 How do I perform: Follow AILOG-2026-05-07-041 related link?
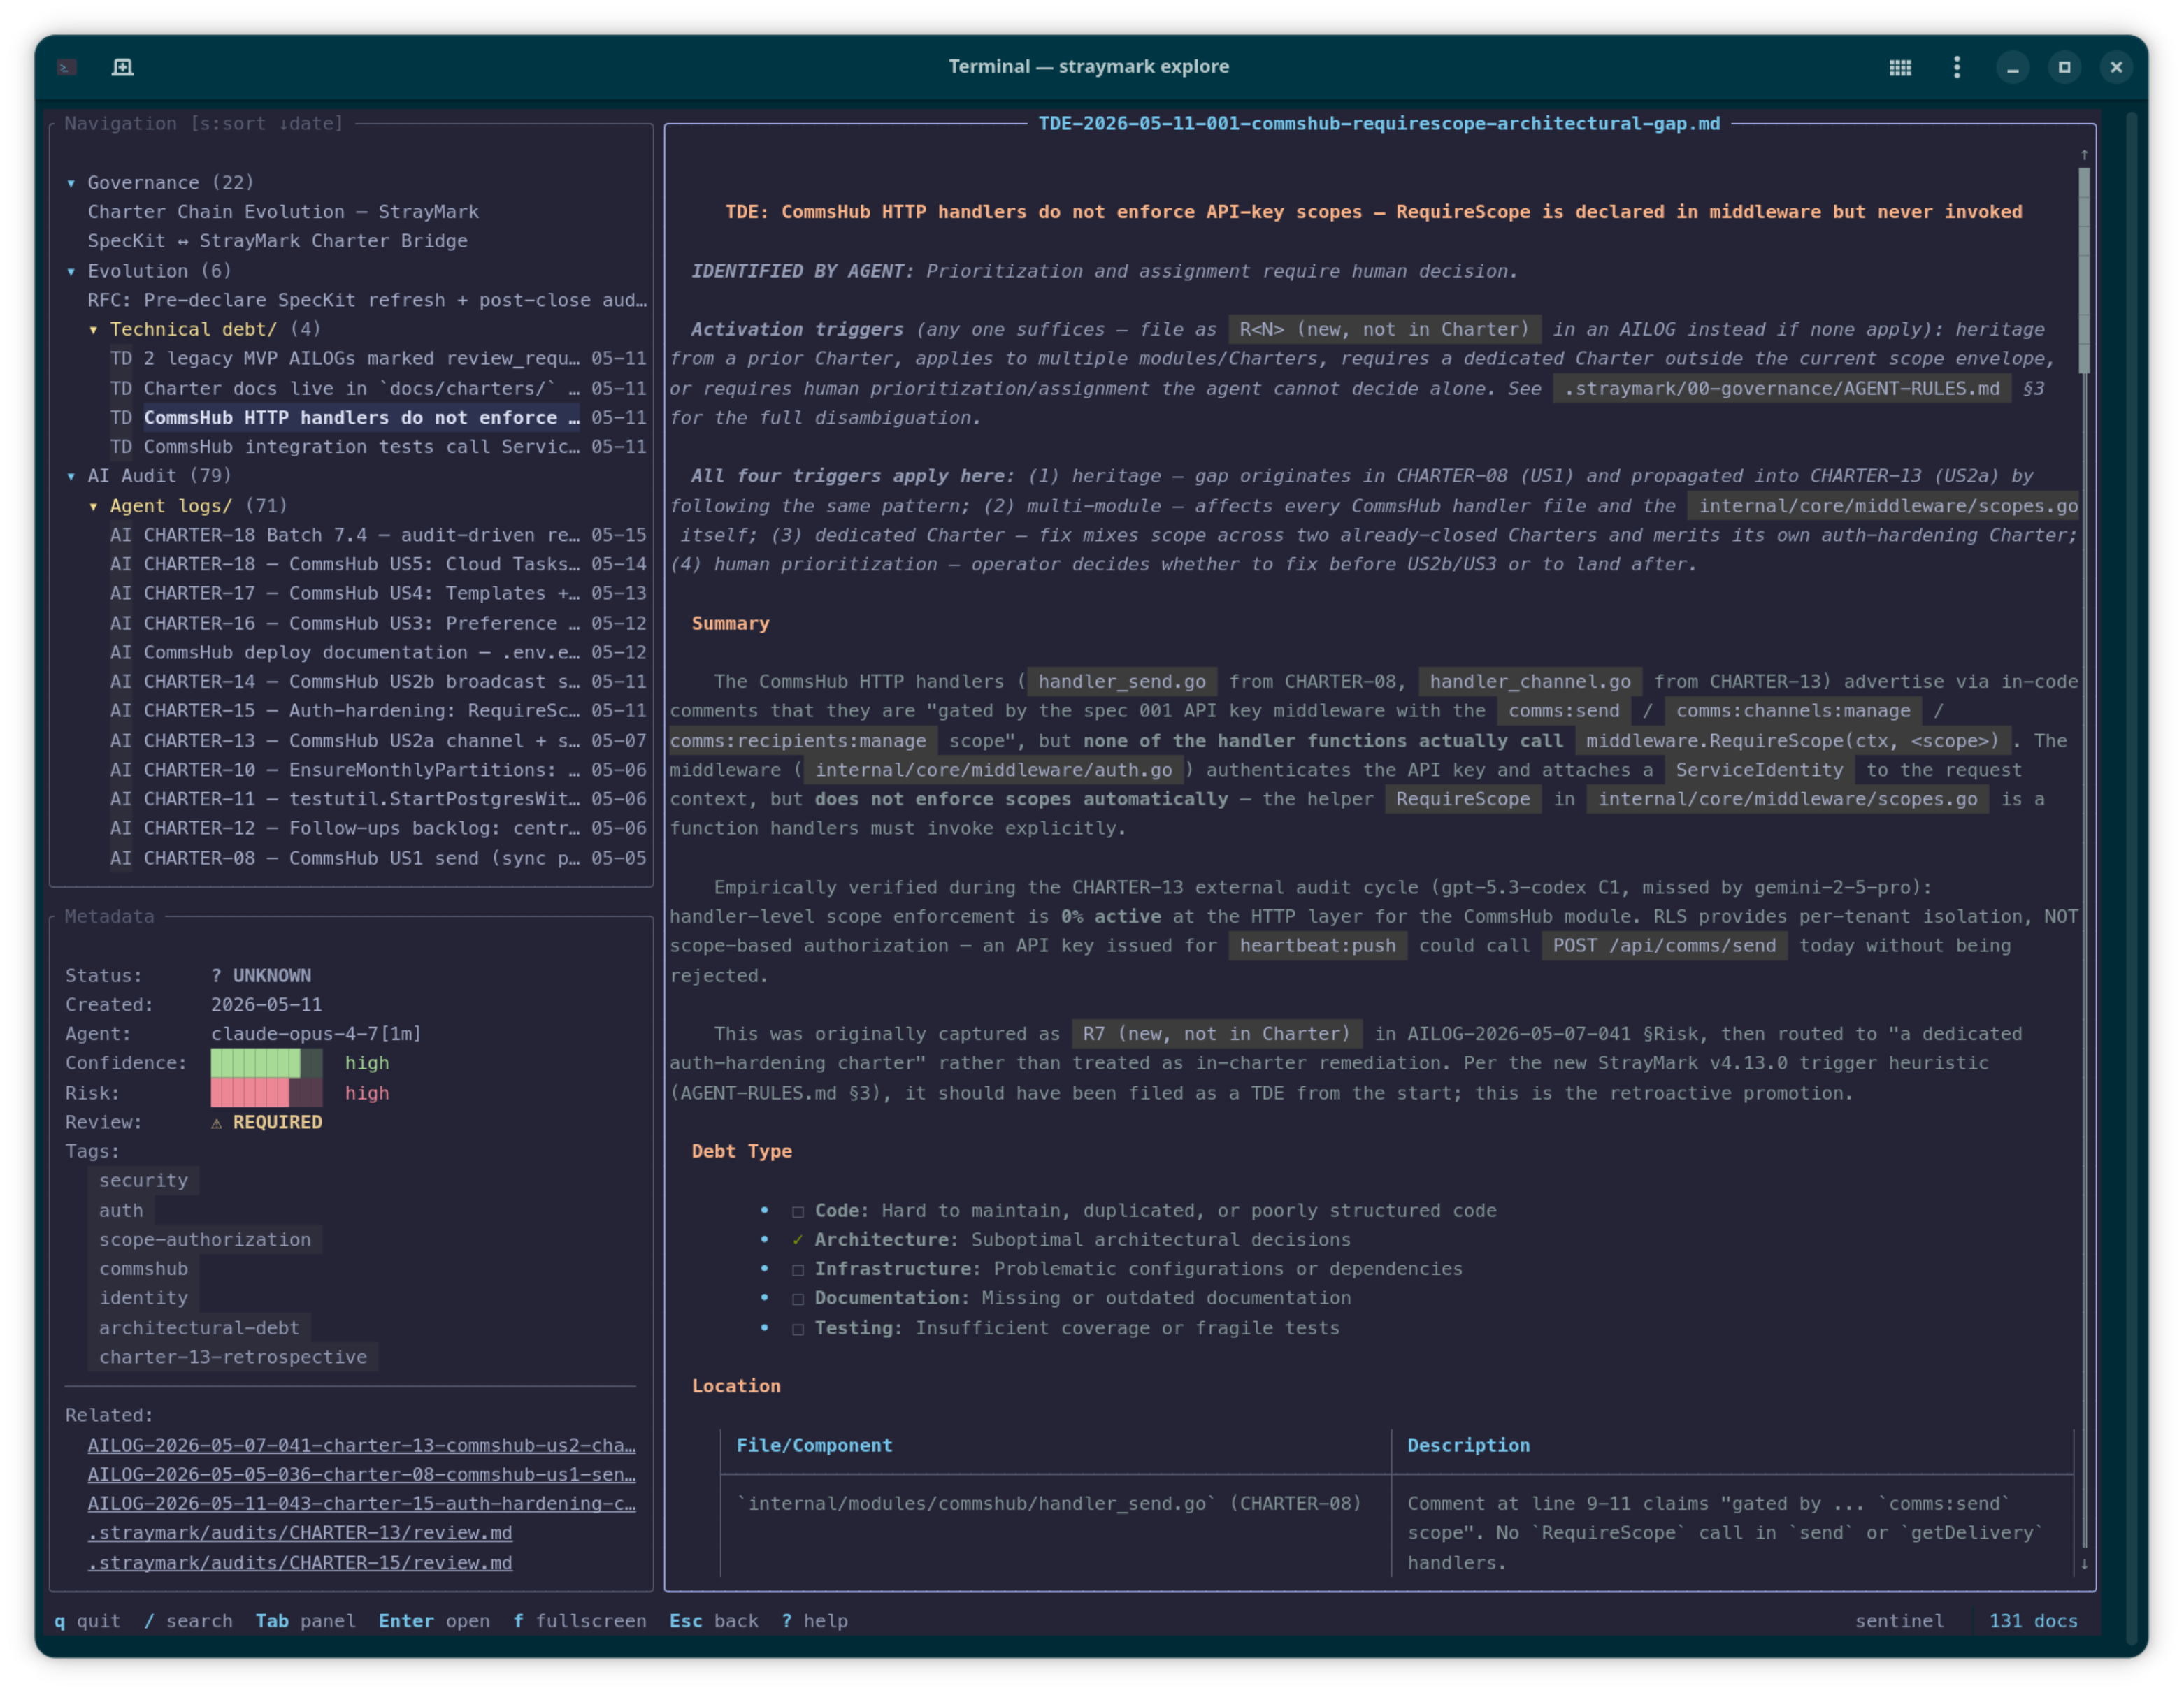[361, 1446]
